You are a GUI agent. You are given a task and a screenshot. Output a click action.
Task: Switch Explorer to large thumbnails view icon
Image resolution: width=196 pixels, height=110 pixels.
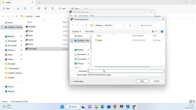(194, 101)
